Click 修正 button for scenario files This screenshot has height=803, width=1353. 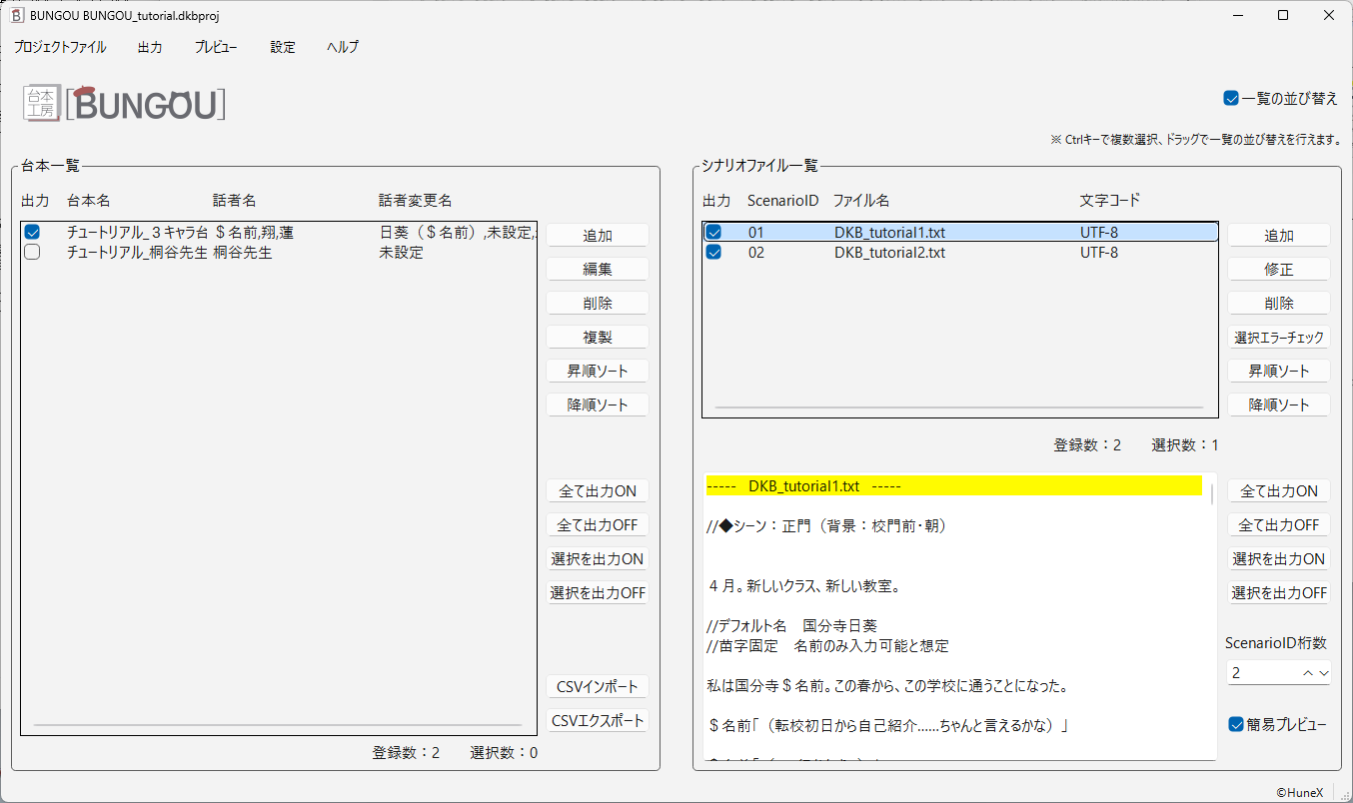[x=1279, y=269]
